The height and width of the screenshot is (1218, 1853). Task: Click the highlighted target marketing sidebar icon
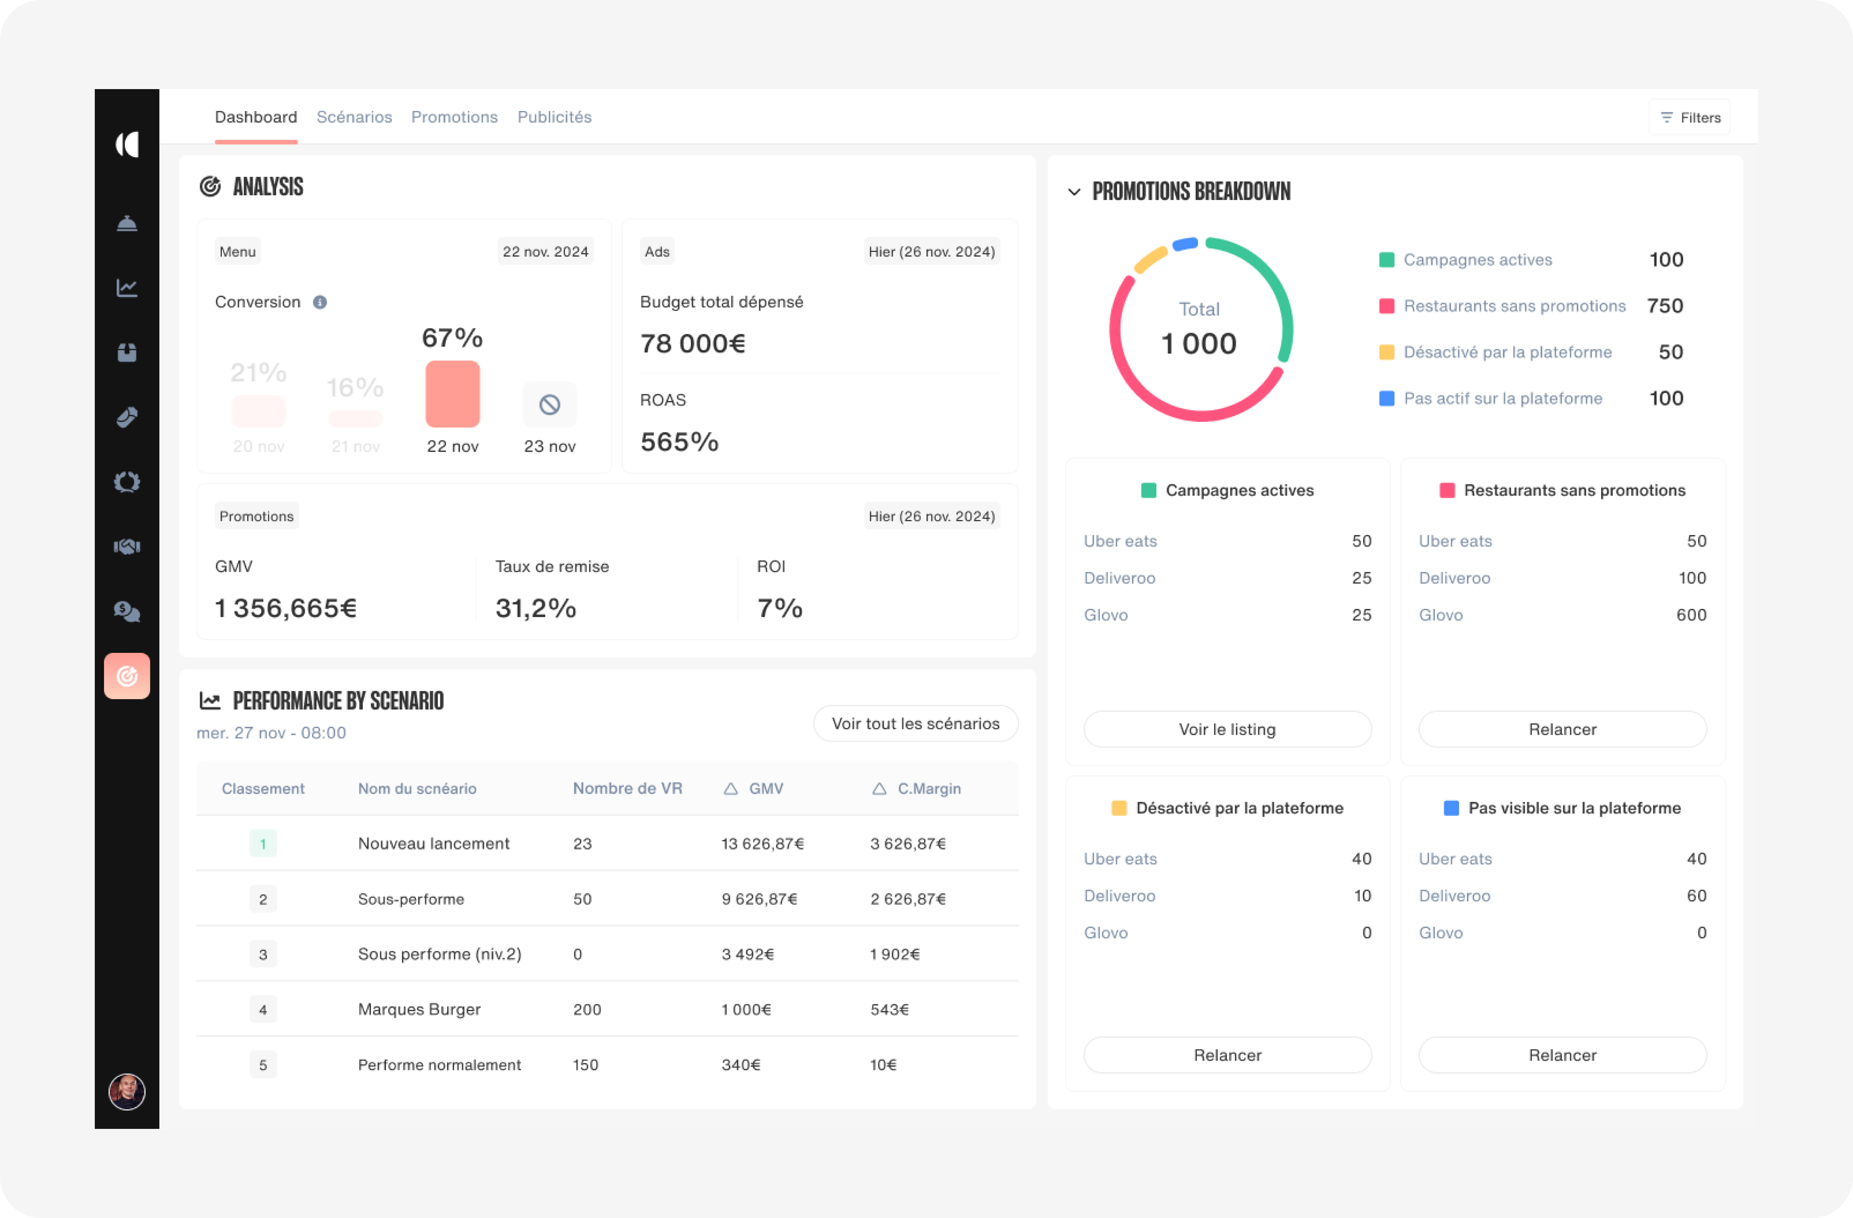127,676
